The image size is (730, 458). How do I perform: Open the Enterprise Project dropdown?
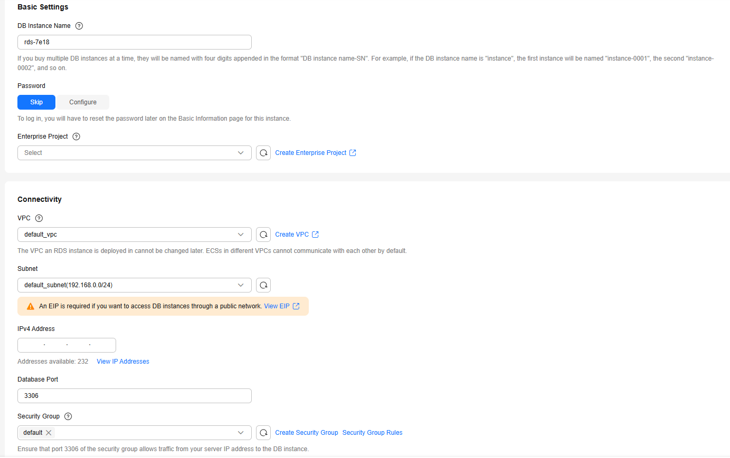[x=134, y=153]
